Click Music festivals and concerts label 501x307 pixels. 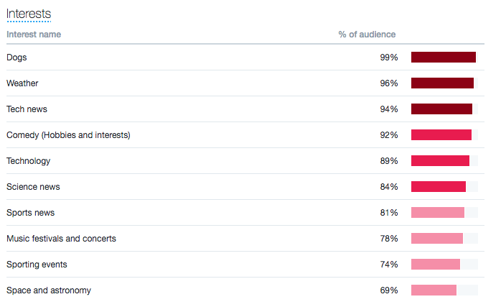[61, 239]
